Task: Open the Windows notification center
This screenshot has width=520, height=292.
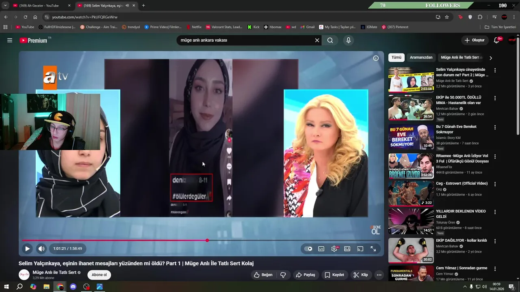Action: tap(512, 287)
